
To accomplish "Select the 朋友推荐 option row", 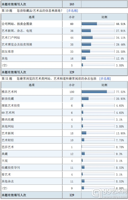I will (x=64, y=52).
